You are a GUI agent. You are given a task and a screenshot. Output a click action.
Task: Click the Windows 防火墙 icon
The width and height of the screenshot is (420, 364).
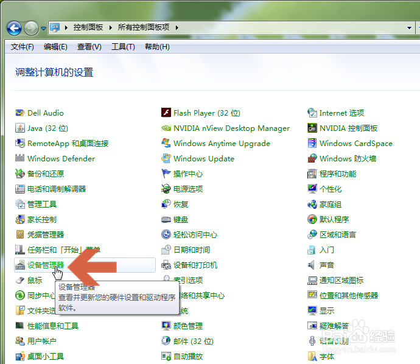click(312, 158)
